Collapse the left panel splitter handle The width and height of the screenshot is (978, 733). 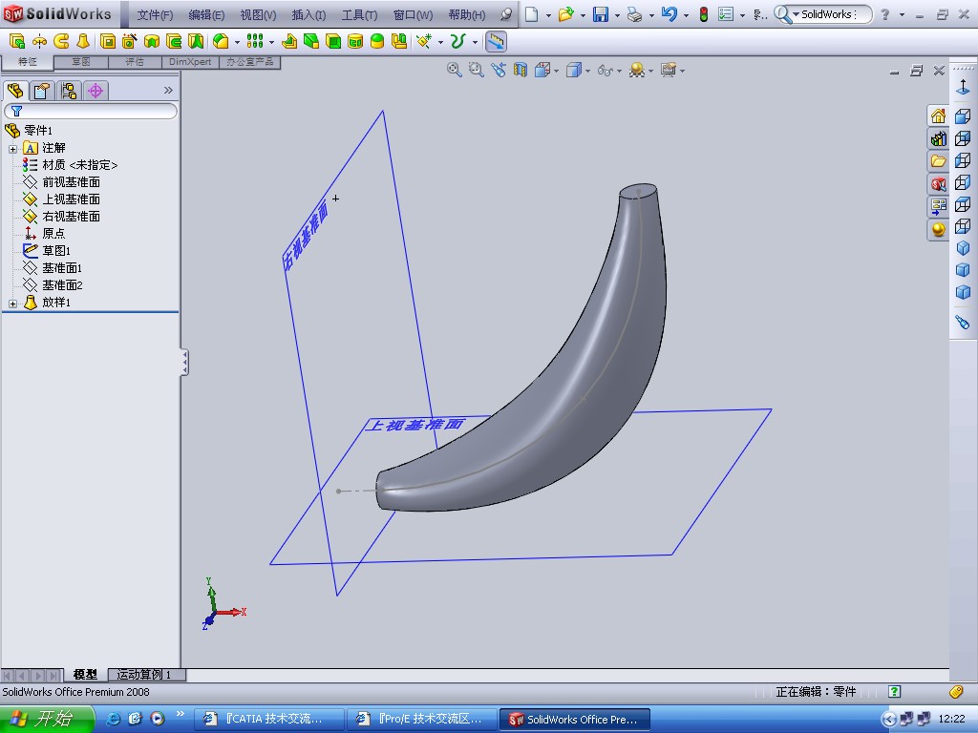pos(184,362)
